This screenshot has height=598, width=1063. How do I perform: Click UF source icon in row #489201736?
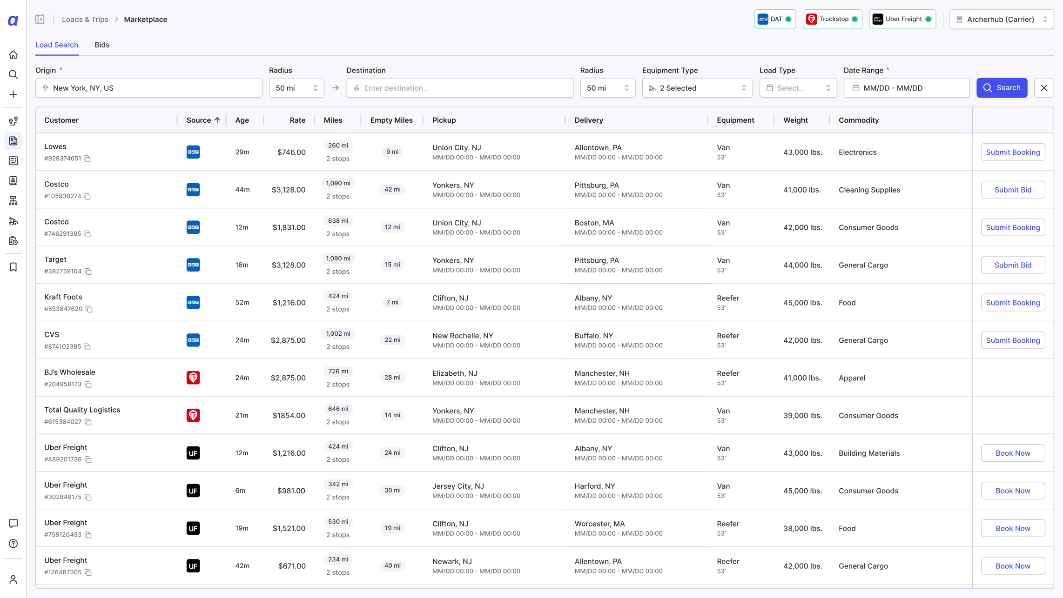coord(193,453)
